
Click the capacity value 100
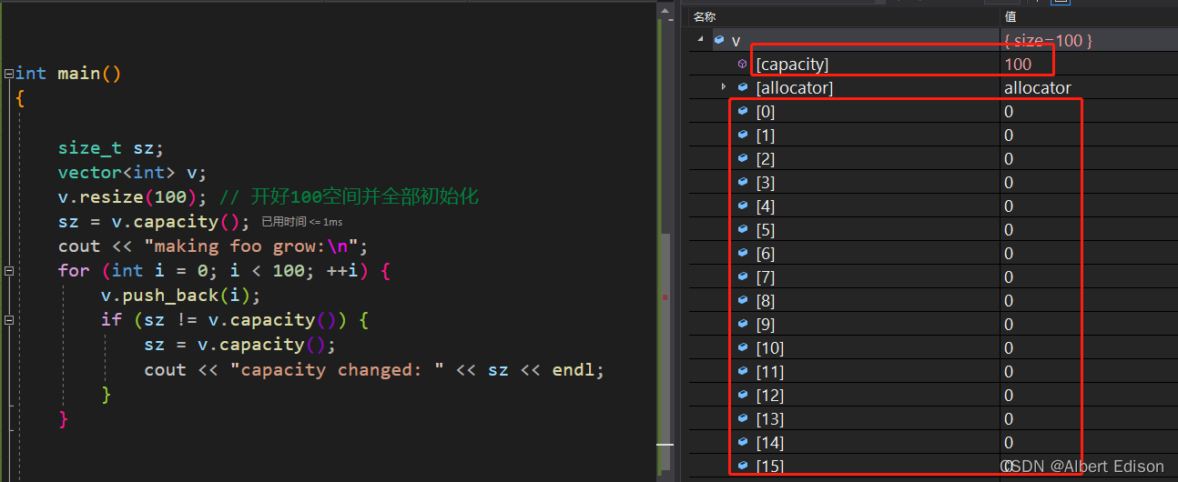tap(1018, 64)
